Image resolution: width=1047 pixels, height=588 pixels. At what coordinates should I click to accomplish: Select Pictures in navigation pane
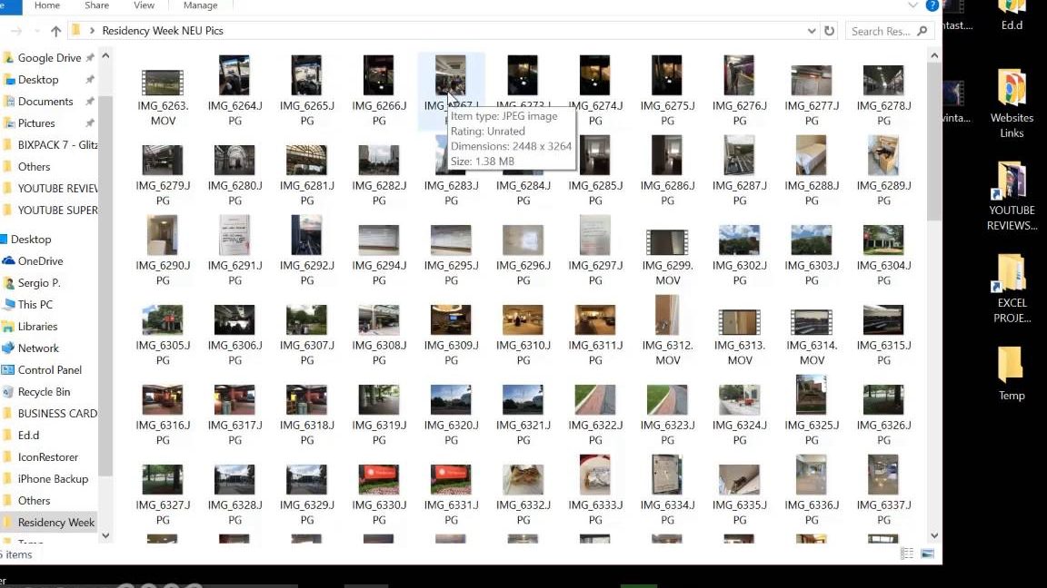tap(36, 123)
